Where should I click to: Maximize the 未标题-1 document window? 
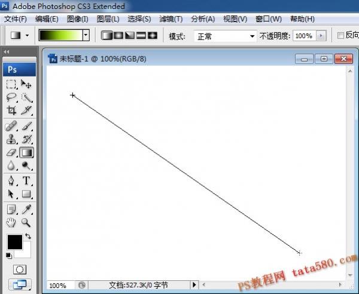[324, 59]
